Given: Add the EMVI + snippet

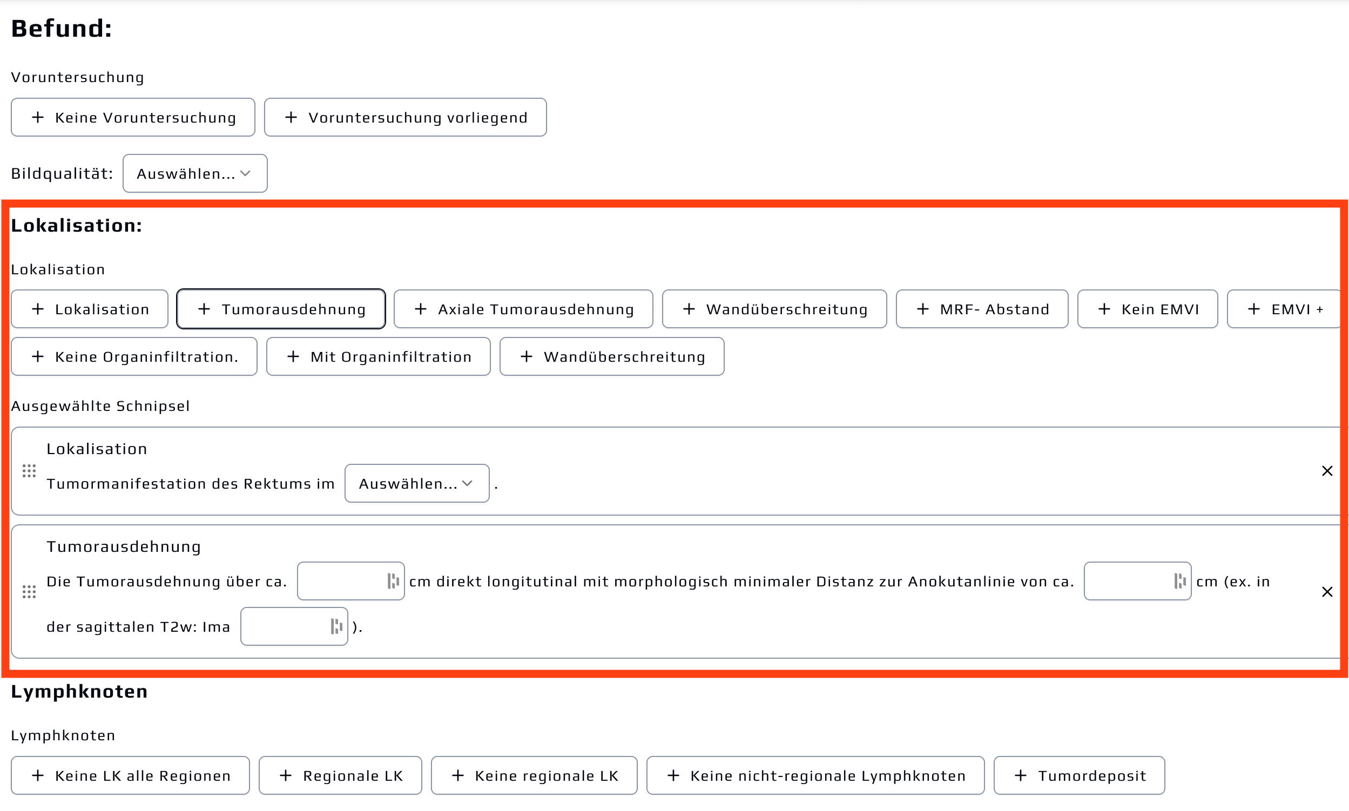Looking at the screenshot, I should click(x=1285, y=309).
